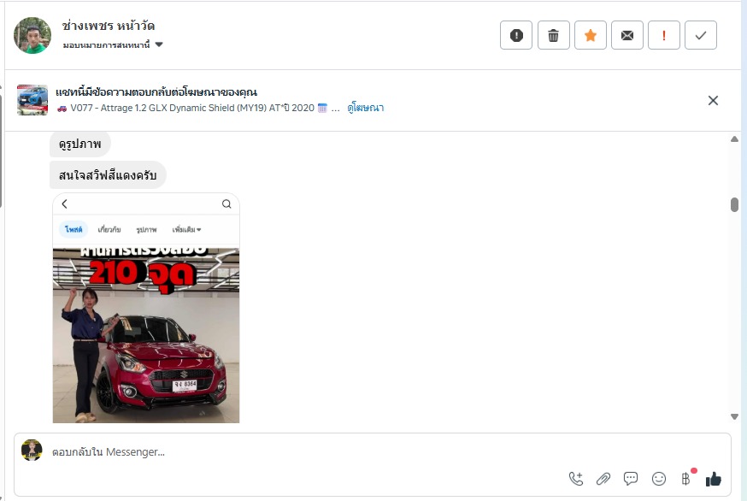Select the ดูรูปภาพ message bubble
Screen dimensions: 747x501
click(x=80, y=144)
